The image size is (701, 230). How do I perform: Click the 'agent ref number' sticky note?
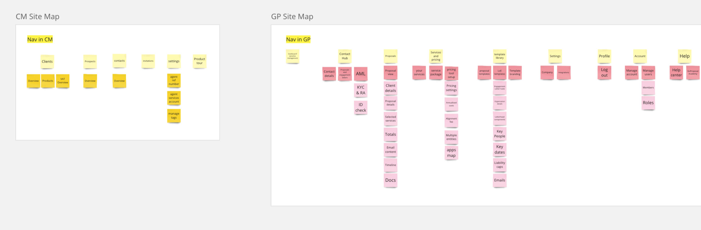pos(174,80)
